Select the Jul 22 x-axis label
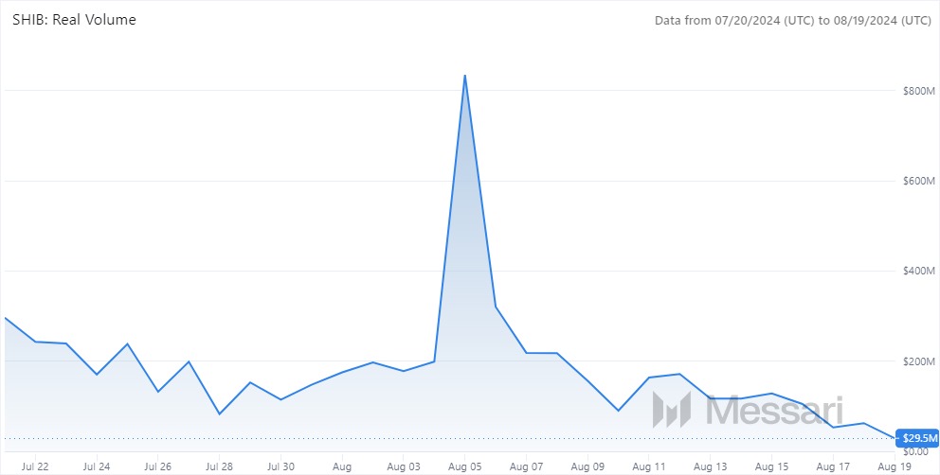 pyautogui.click(x=34, y=466)
